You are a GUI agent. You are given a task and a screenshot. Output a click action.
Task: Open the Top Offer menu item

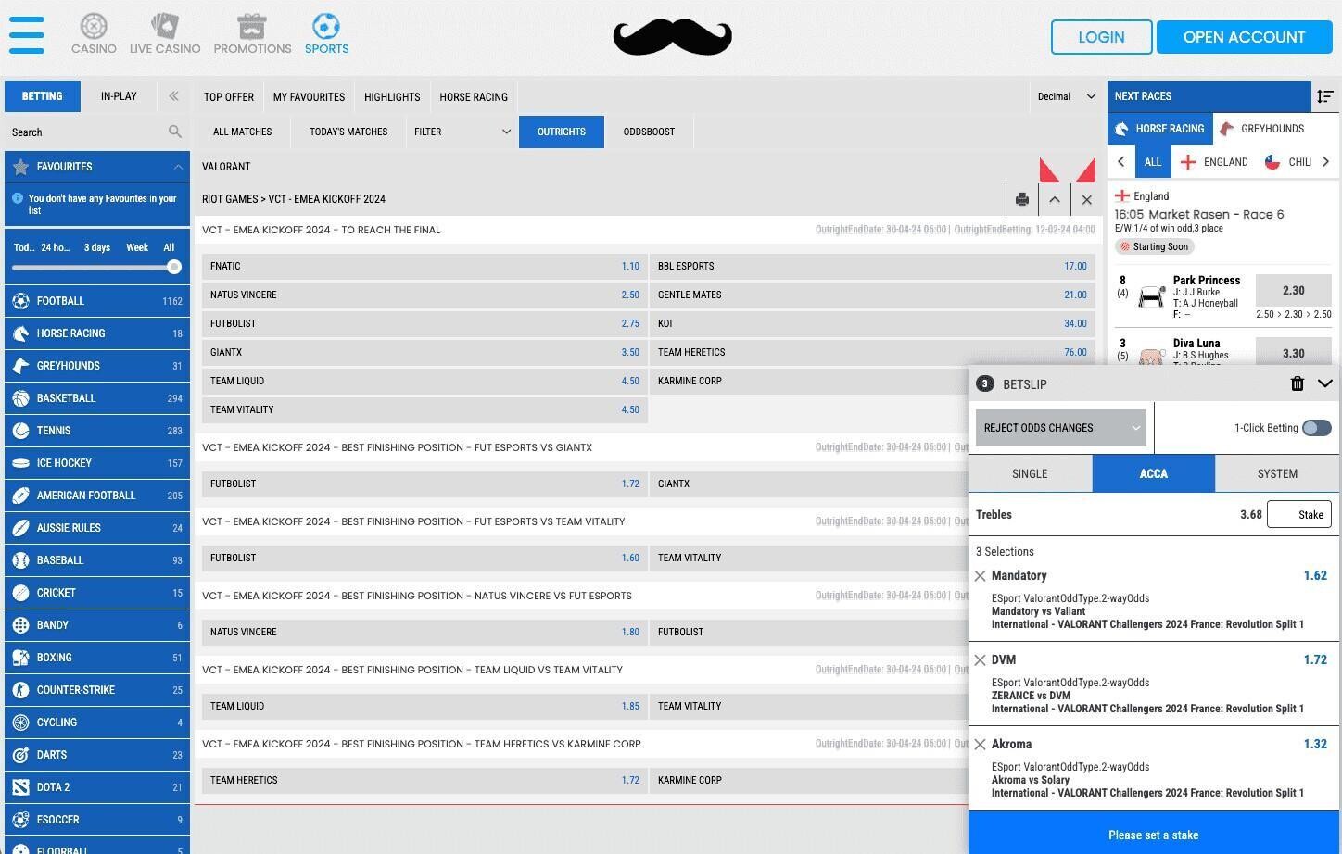pos(229,96)
